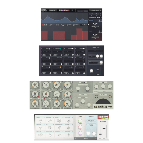Open the Ting Natural reverb dropdown
This screenshot has height=143, width=143.
[x=91, y=124]
